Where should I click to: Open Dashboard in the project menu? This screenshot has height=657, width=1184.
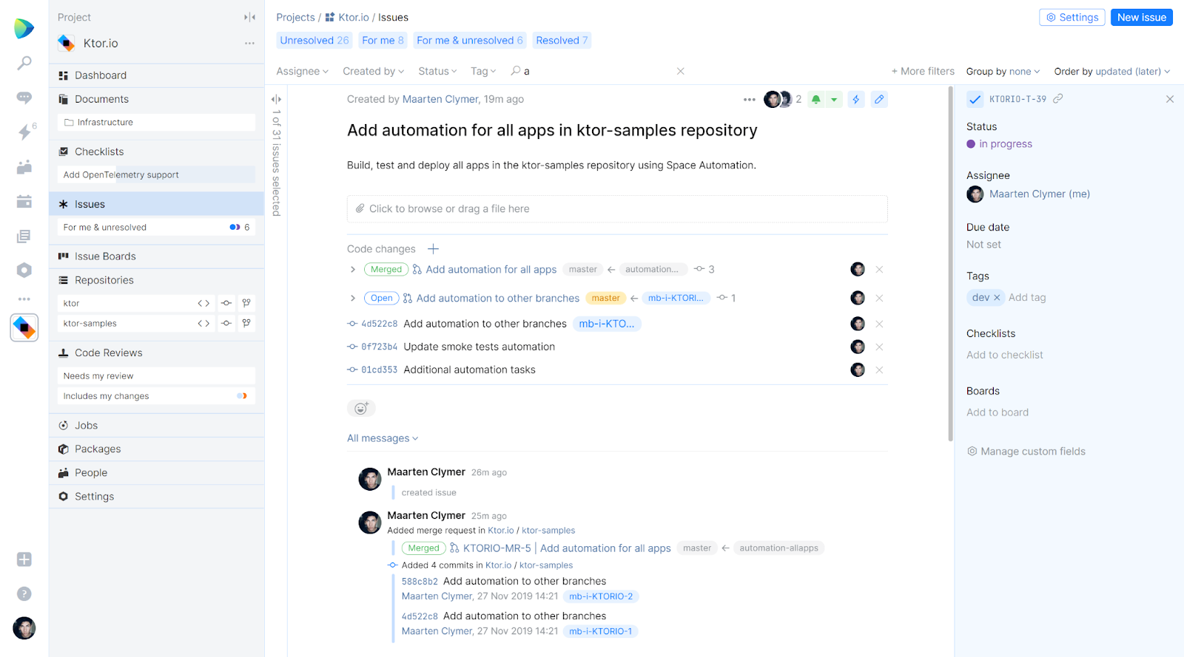coord(156,75)
